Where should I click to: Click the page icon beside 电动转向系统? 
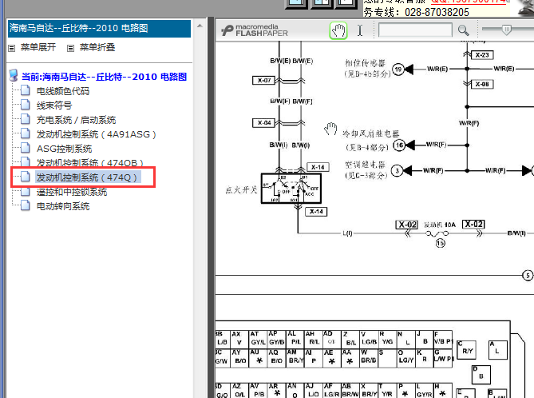[26, 205]
